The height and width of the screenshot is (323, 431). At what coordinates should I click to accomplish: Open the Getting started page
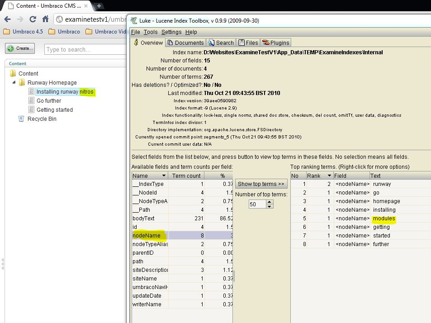pyautogui.click(x=55, y=110)
